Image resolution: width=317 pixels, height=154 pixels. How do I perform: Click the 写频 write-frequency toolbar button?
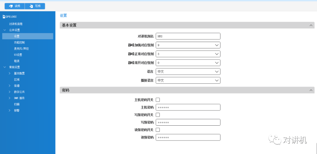click(35, 6)
